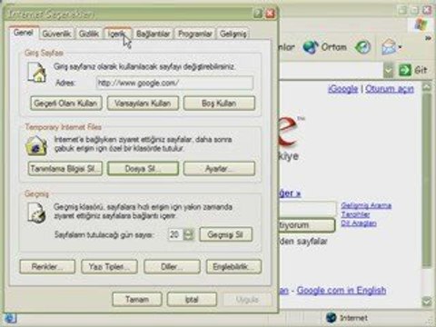Click the Geçmiş history icon
The image size is (436, 327).
click(36, 213)
